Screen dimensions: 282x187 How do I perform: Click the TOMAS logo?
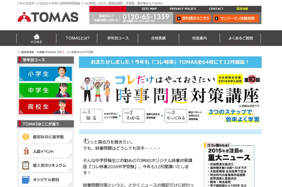(x=48, y=17)
